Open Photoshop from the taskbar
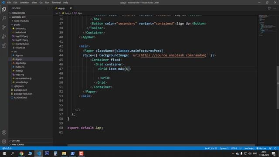The width and height of the screenshot is (279, 157). tap(47, 154)
